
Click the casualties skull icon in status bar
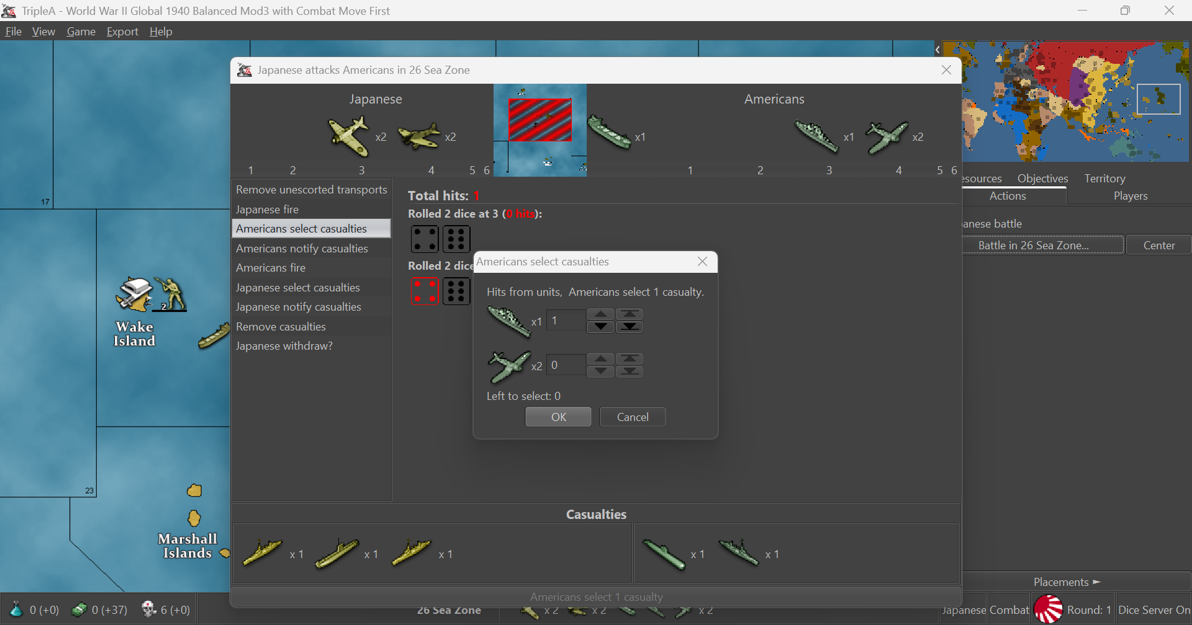(149, 609)
